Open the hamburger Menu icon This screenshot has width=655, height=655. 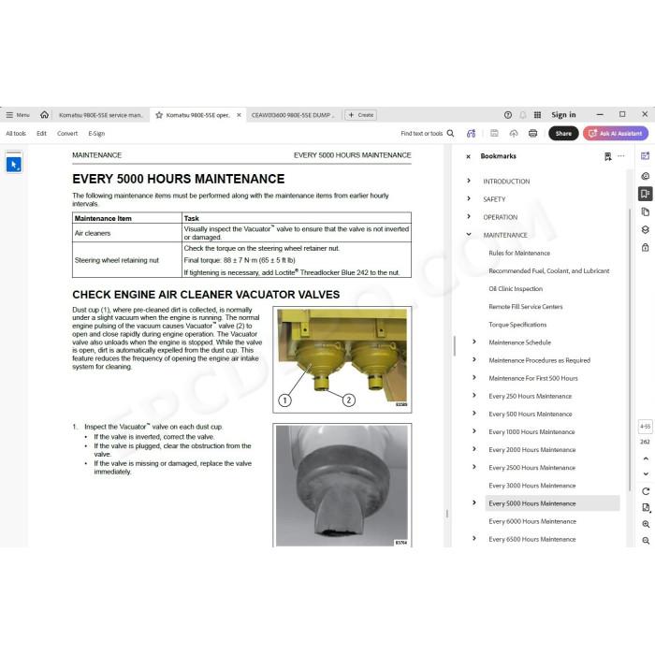coord(9,115)
